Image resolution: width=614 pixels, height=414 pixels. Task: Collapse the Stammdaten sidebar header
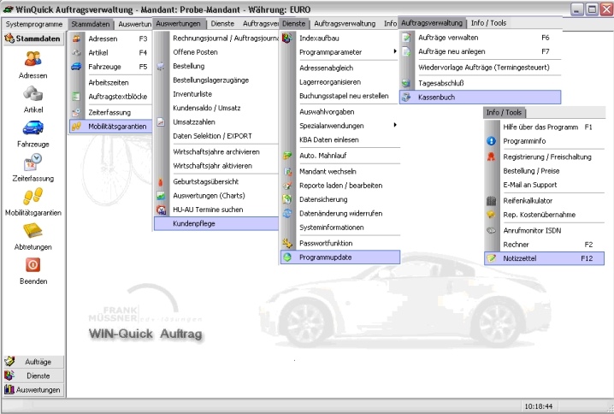[x=33, y=38]
